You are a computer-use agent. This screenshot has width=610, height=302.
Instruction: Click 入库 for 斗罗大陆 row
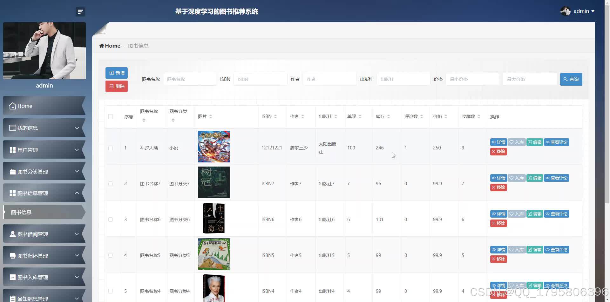point(517,142)
